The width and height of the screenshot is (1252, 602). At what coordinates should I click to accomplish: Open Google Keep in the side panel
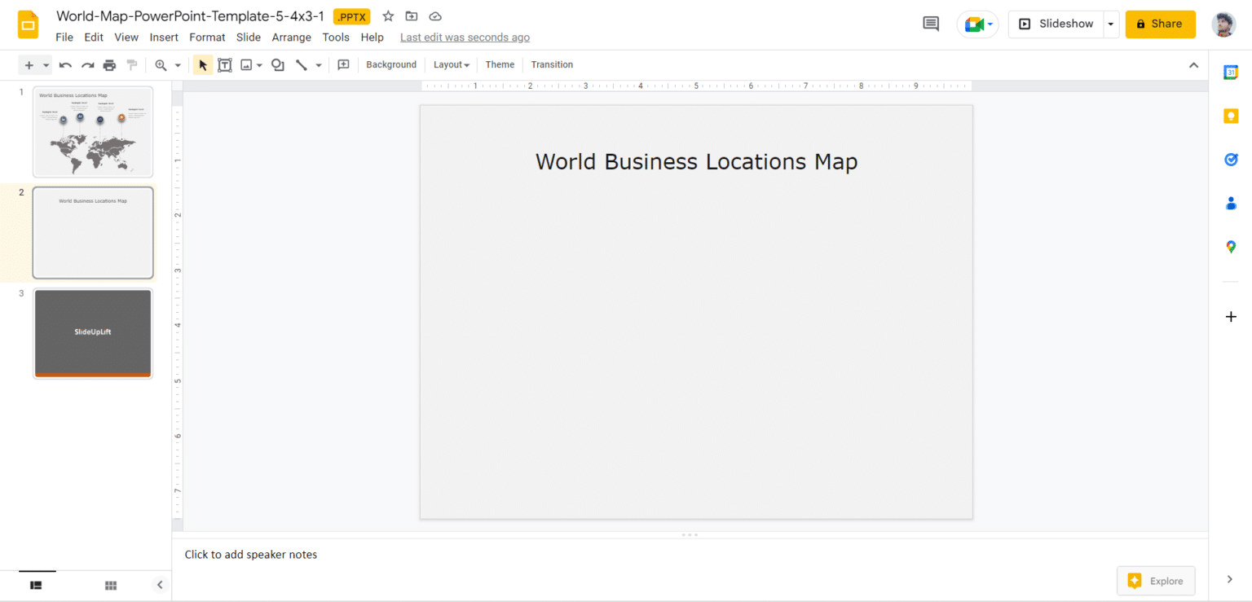(x=1231, y=116)
